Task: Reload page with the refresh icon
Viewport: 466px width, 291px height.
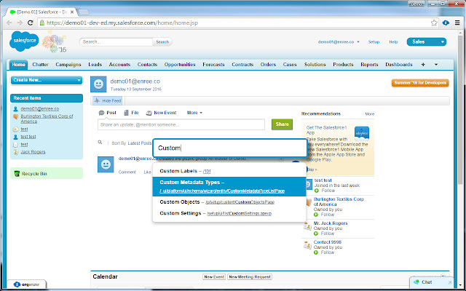Action: (x=30, y=23)
